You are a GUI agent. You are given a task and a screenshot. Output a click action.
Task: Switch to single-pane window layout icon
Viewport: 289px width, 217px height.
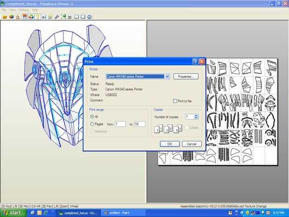83,17
